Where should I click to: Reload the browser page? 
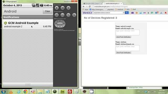(90, 7)
